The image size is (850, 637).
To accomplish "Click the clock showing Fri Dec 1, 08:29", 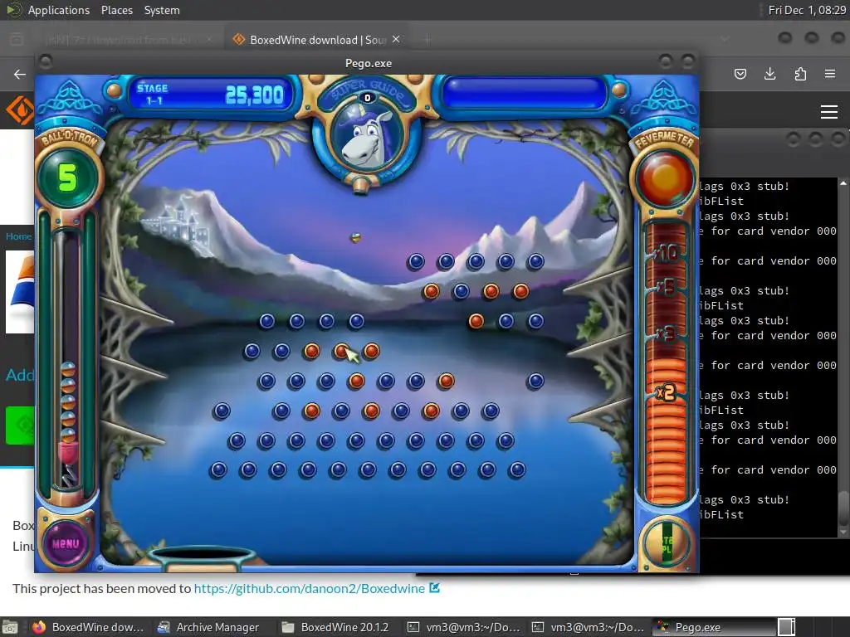I will [807, 10].
